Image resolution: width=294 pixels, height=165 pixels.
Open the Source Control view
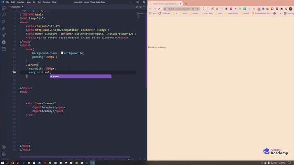pyautogui.click(x=4, y=22)
